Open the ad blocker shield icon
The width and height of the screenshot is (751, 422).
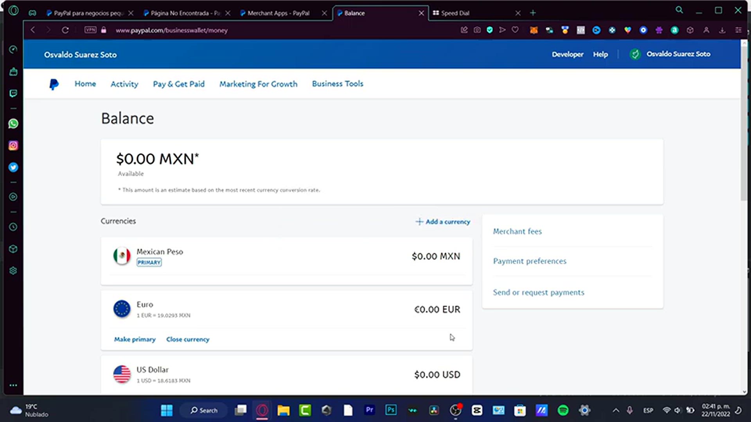(x=490, y=30)
